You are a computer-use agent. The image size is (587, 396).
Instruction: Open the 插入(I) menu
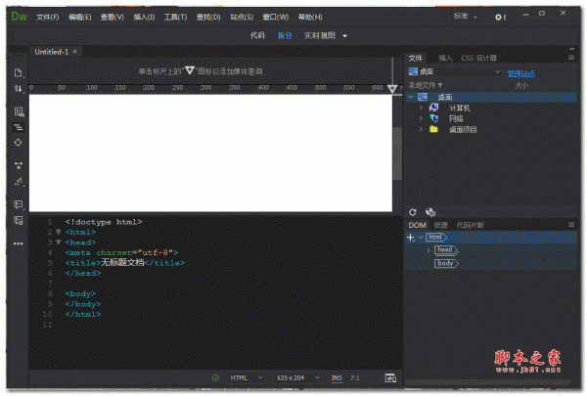click(x=143, y=18)
